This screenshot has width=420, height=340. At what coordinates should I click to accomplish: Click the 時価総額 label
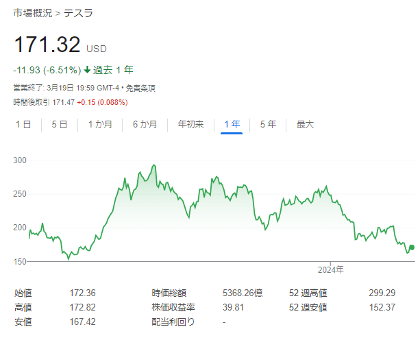tap(169, 293)
